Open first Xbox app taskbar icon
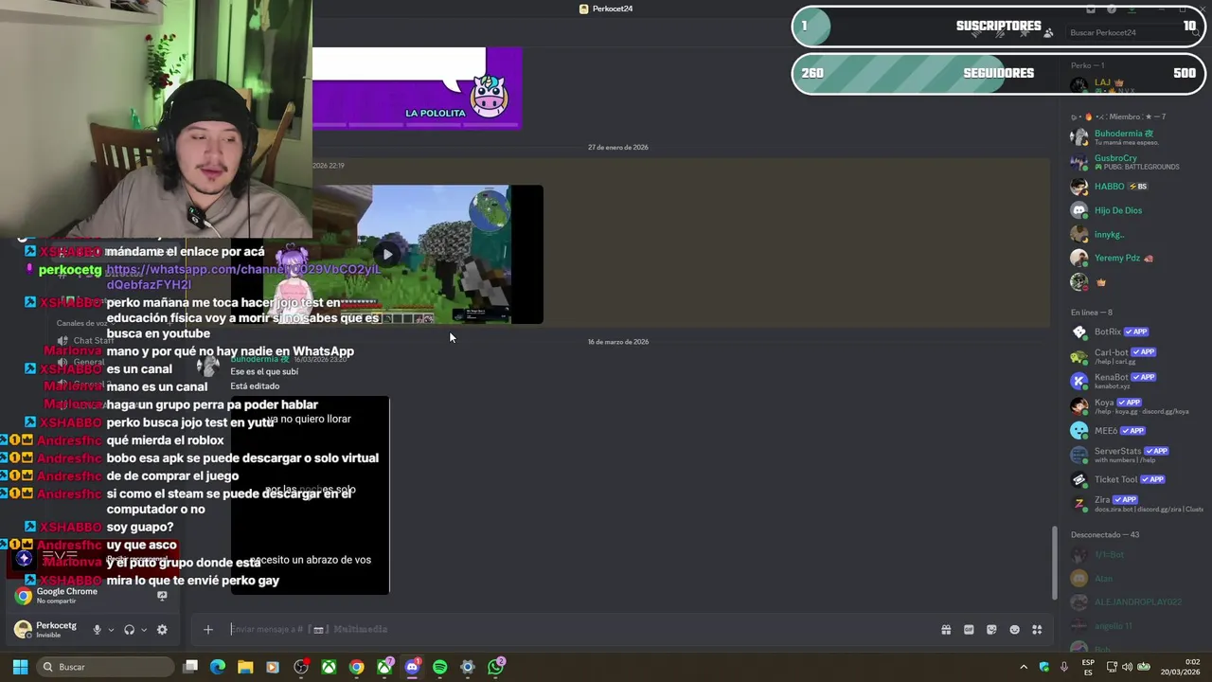 point(329,667)
